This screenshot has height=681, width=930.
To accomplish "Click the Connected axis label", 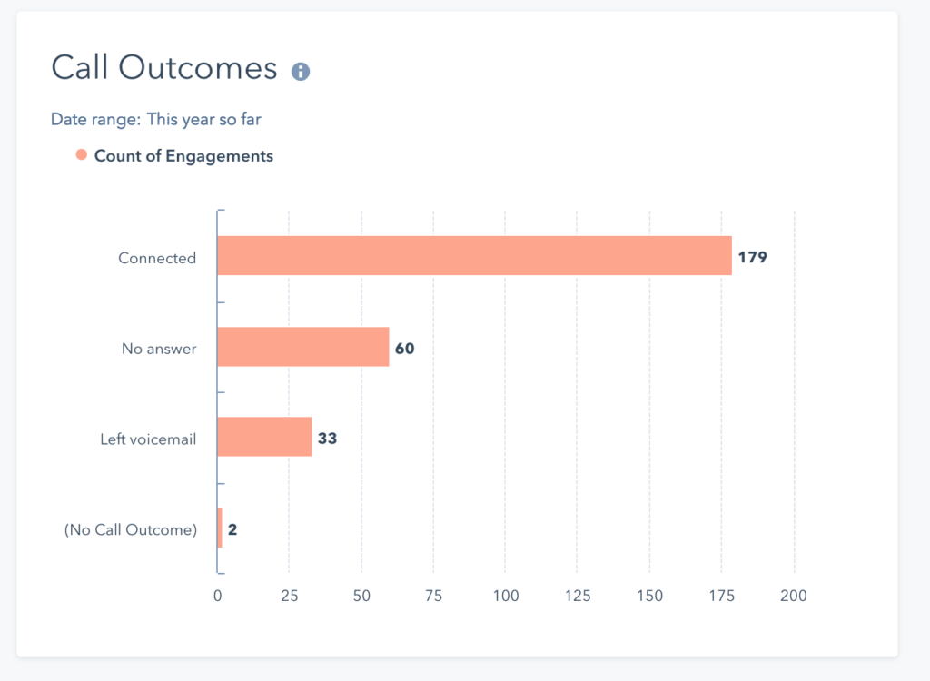I will pos(156,258).
